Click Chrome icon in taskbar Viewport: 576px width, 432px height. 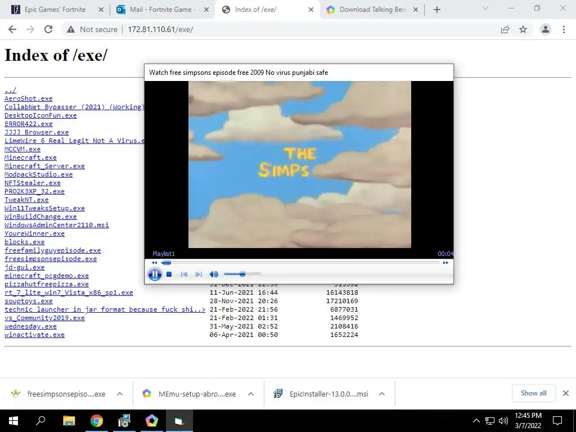[97, 421]
